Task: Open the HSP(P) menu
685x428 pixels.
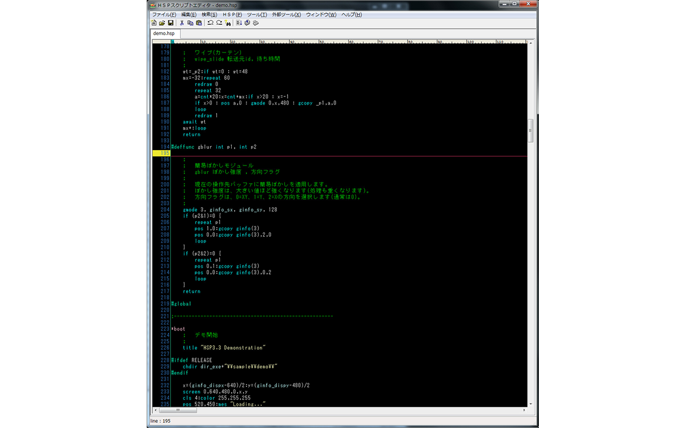Action: [x=232, y=14]
